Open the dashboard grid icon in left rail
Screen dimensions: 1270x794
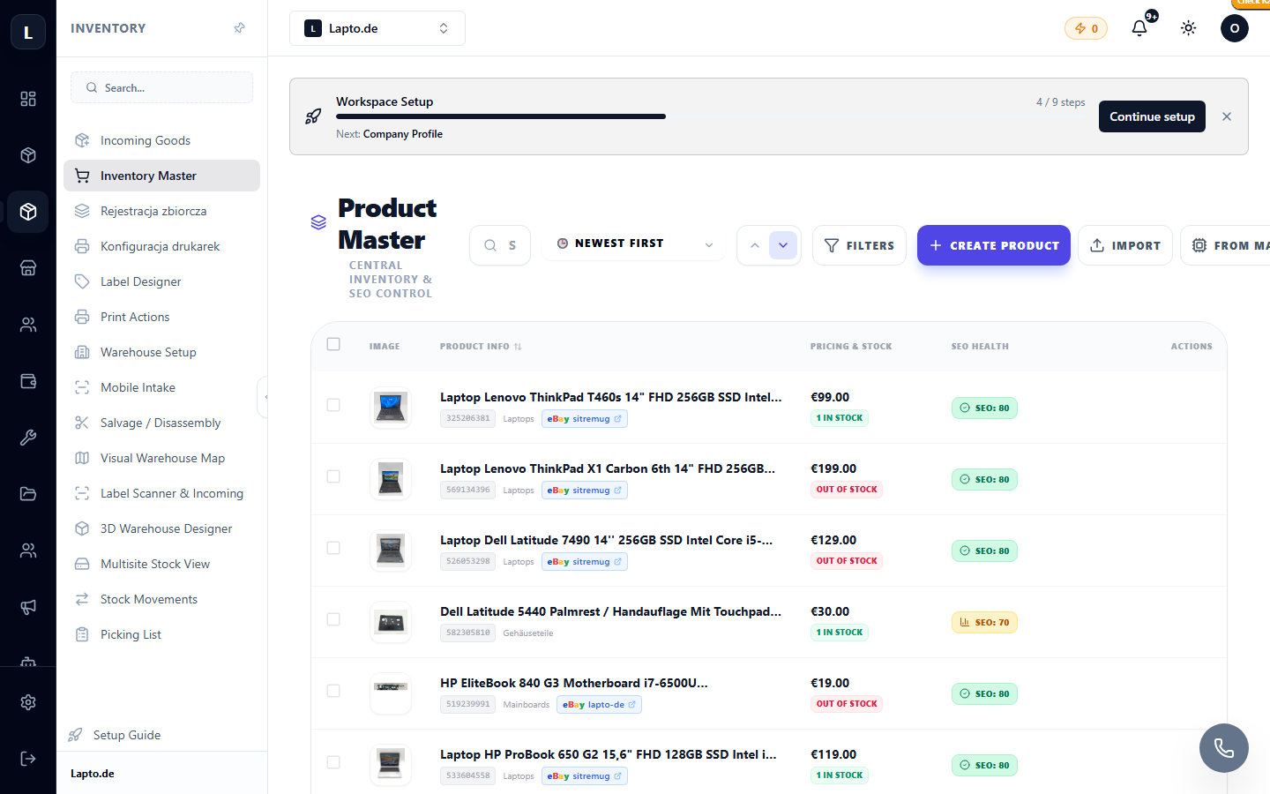[x=28, y=99]
